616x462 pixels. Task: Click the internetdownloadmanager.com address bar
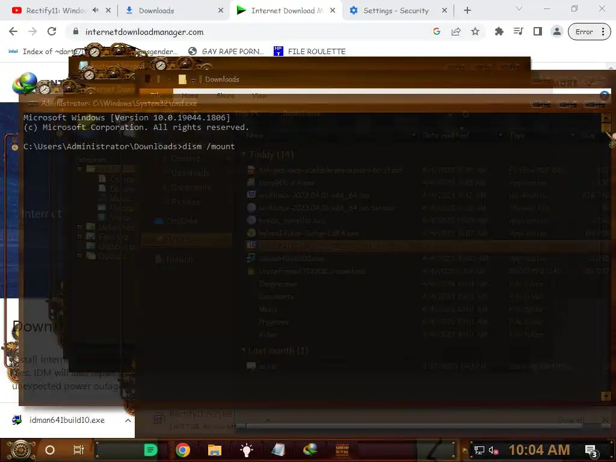click(x=251, y=32)
